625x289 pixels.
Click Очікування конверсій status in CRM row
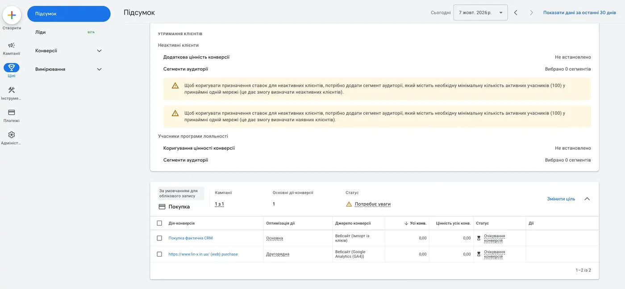pyautogui.click(x=494, y=238)
